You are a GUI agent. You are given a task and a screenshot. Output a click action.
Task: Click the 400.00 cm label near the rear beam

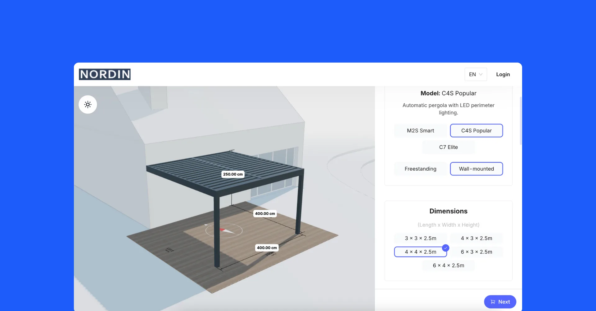click(x=265, y=213)
